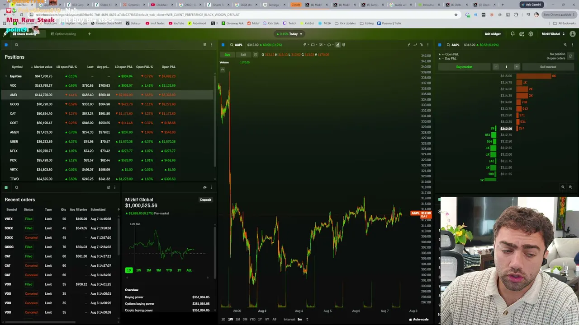The width and height of the screenshot is (579, 325).
Task: Click the Buy market button in order ladder
Action: pyautogui.click(x=464, y=67)
